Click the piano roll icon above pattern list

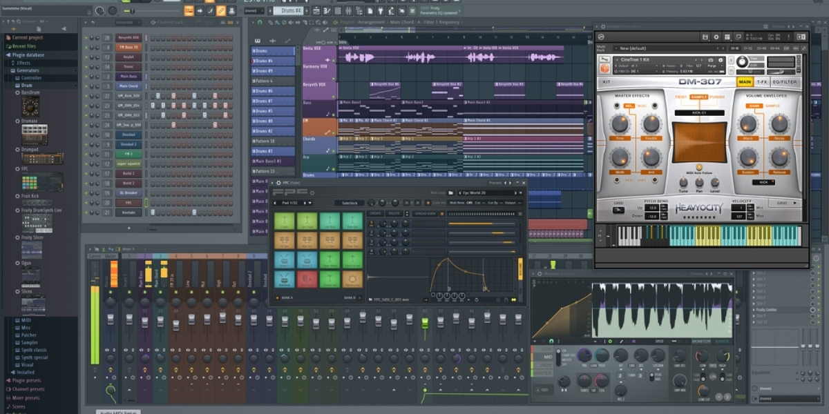coord(258,41)
